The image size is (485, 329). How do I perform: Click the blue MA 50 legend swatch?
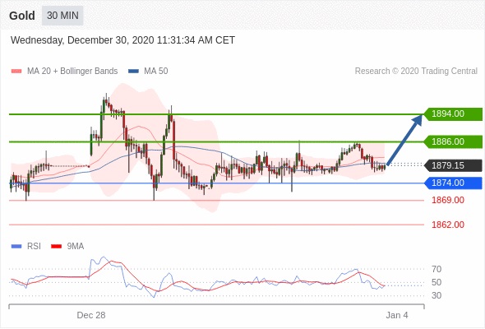pyautogui.click(x=133, y=72)
